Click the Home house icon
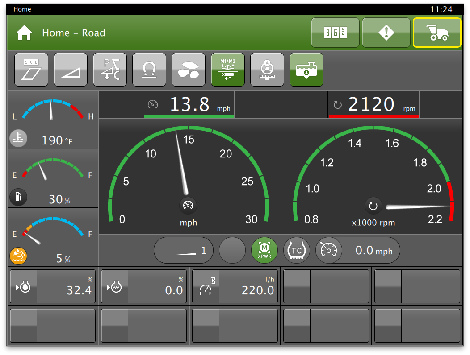 tap(24, 33)
